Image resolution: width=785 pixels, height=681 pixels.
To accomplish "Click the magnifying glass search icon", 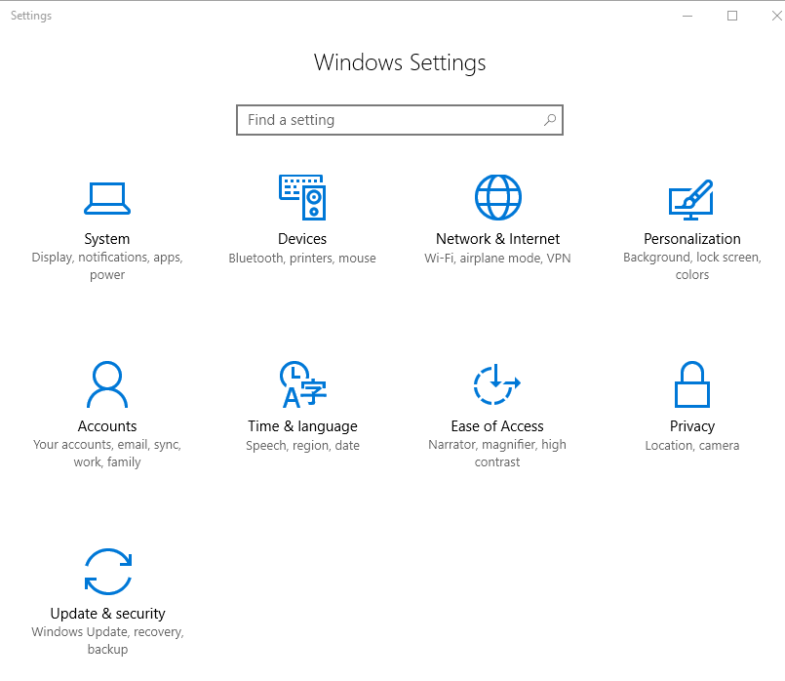I will (x=550, y=120).
